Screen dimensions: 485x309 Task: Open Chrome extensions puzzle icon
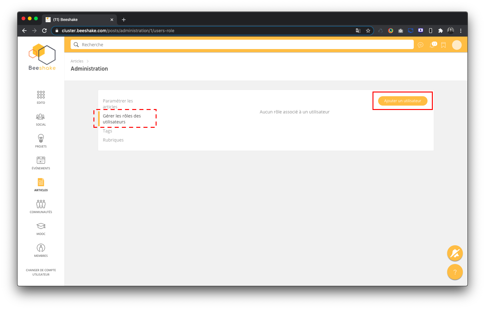tap(441, 31)
